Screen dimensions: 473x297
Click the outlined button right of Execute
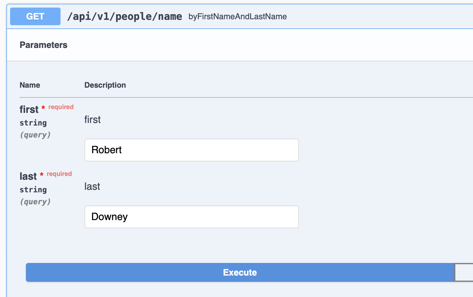[x=464, y=272]
